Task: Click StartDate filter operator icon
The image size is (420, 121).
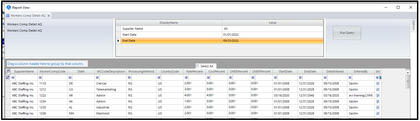Action: point(275,78)
